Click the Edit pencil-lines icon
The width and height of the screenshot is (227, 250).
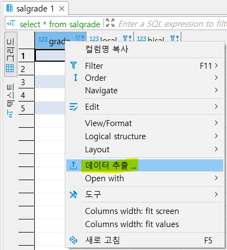pyautogui.click(x=73, y=107)
